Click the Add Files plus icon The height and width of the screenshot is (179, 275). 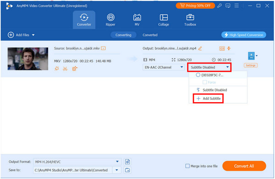tap(11, 35)
